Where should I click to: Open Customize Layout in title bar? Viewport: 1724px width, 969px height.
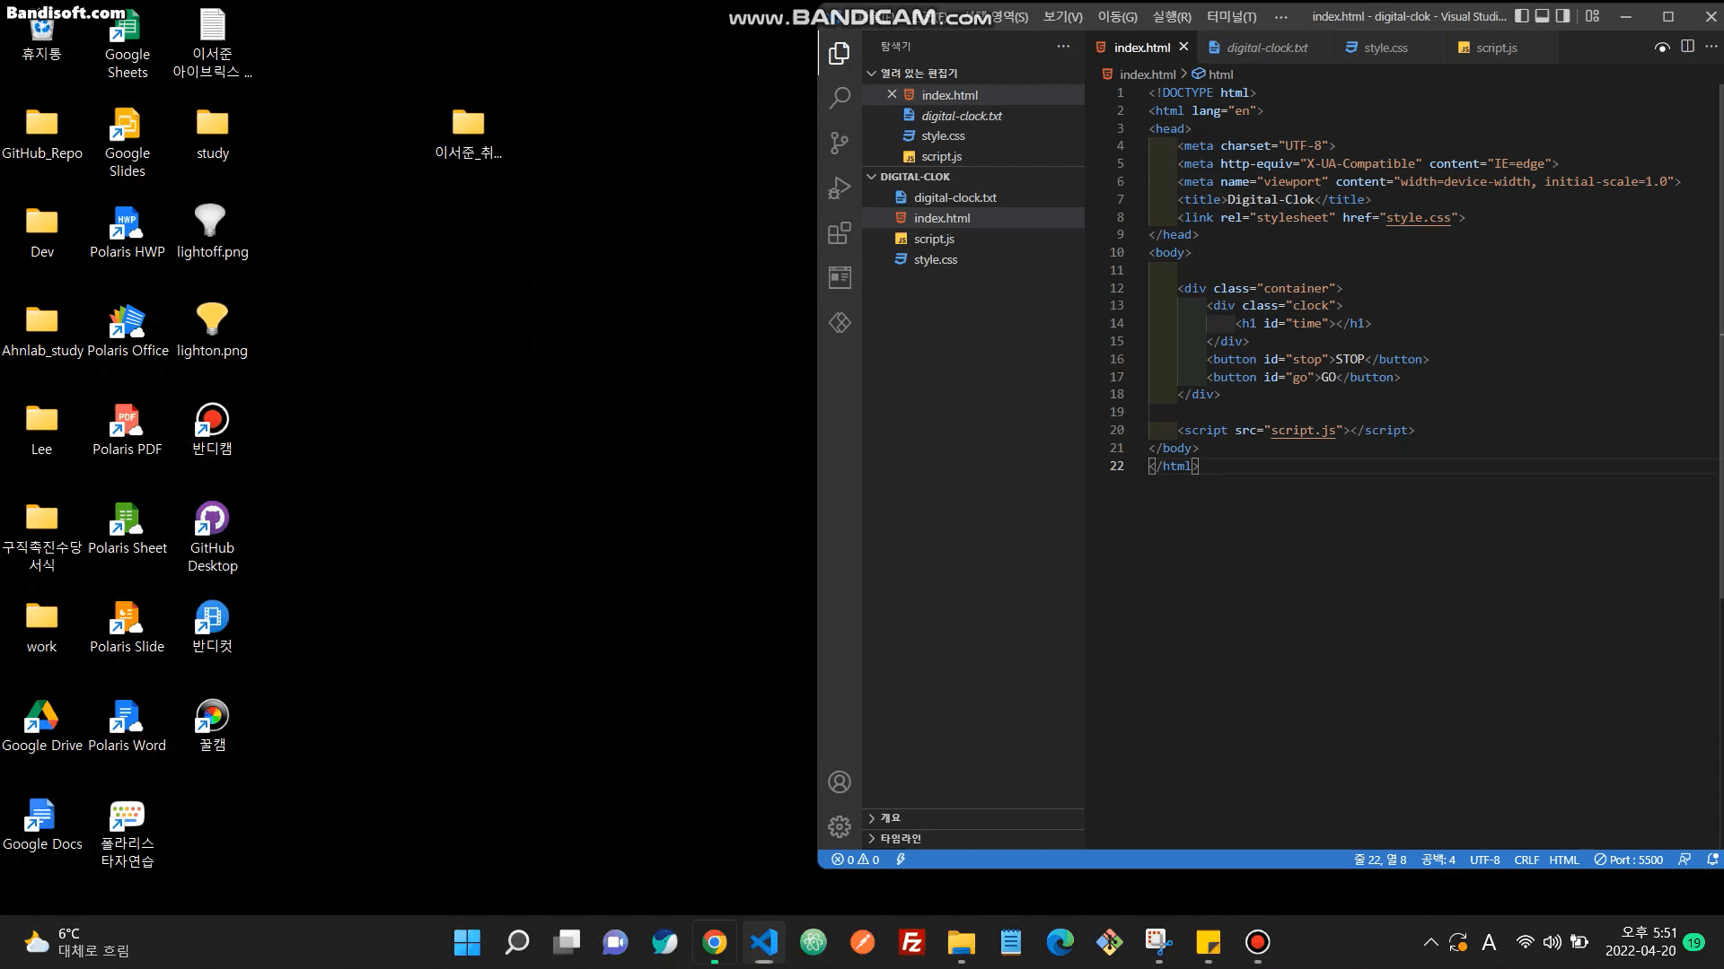click(x=1592, y=16)
